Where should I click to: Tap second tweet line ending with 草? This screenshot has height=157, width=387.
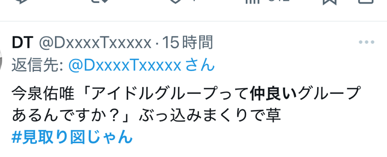[x=147, y=116]
